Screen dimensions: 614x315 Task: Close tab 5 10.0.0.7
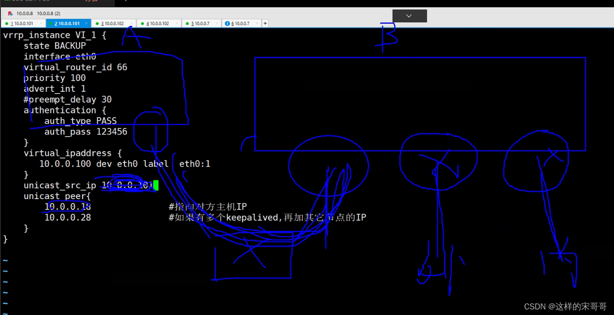tap(217, 23)
